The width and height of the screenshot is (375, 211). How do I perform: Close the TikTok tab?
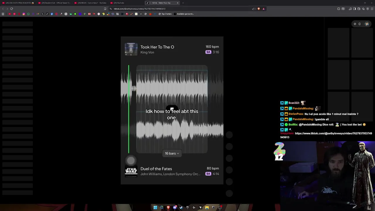(178, 3)
